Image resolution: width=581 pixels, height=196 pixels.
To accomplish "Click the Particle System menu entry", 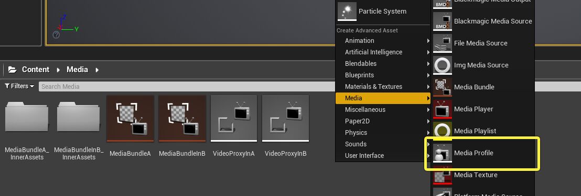I will point(383,11).
